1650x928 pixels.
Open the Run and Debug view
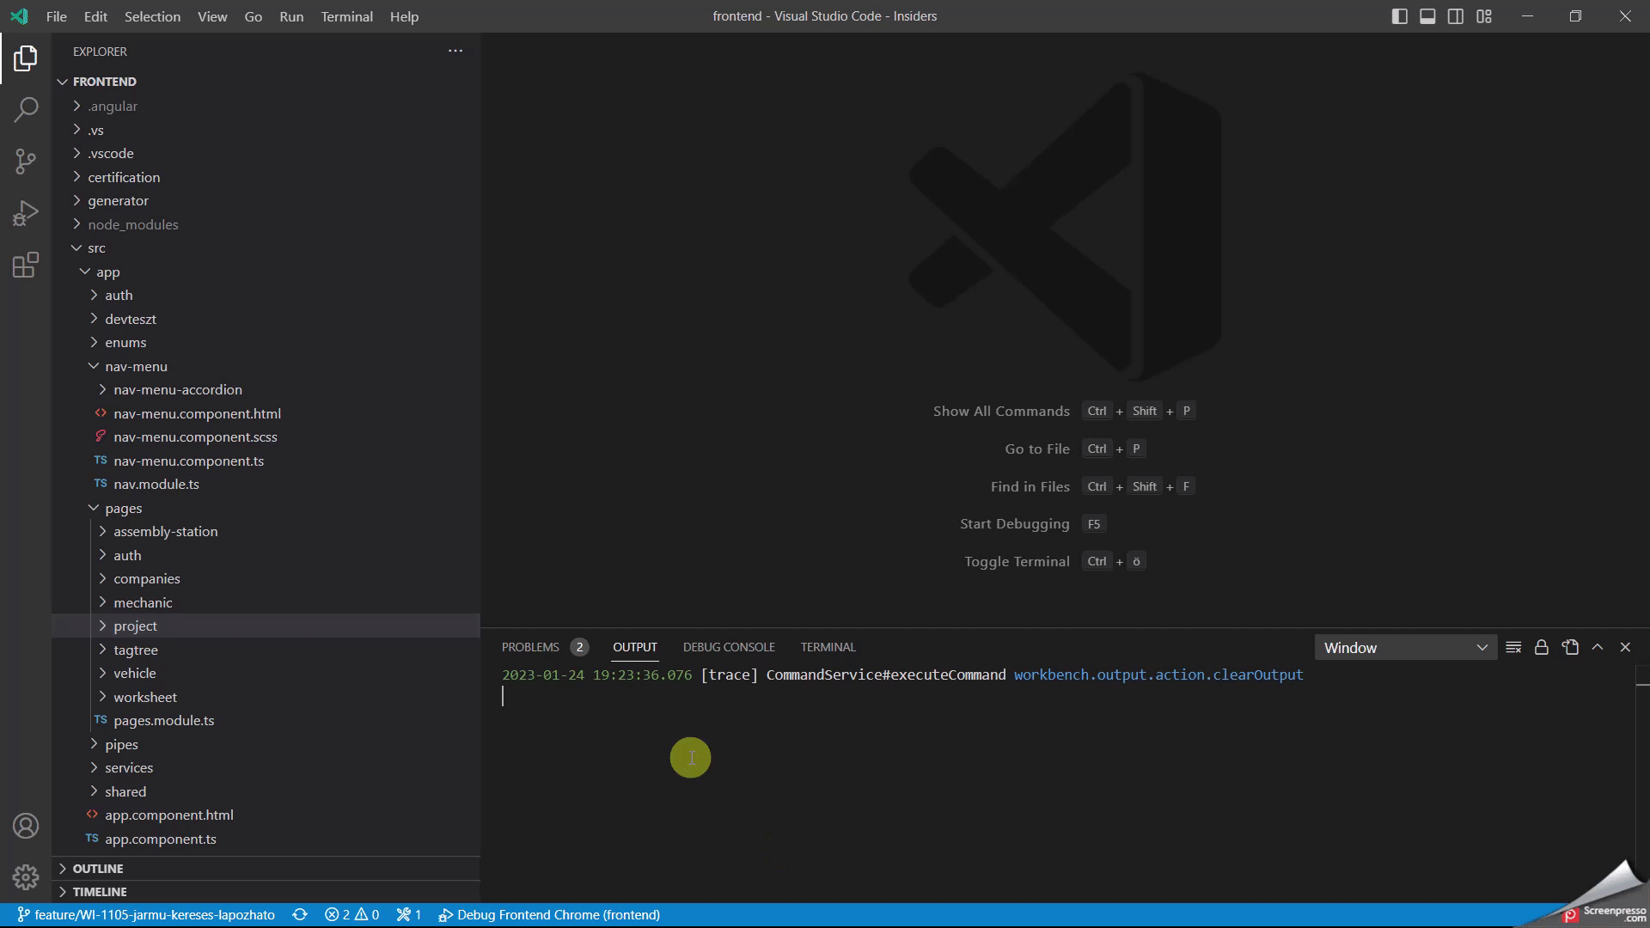click(x=27, y=213)
